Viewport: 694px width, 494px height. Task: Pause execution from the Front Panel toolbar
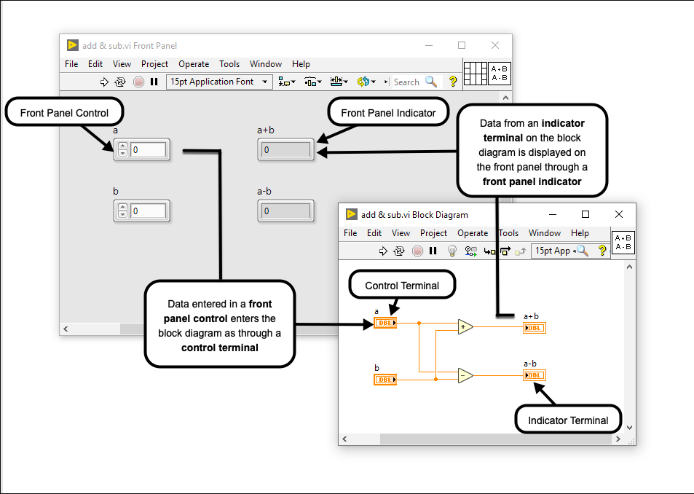tap(154, 82)
